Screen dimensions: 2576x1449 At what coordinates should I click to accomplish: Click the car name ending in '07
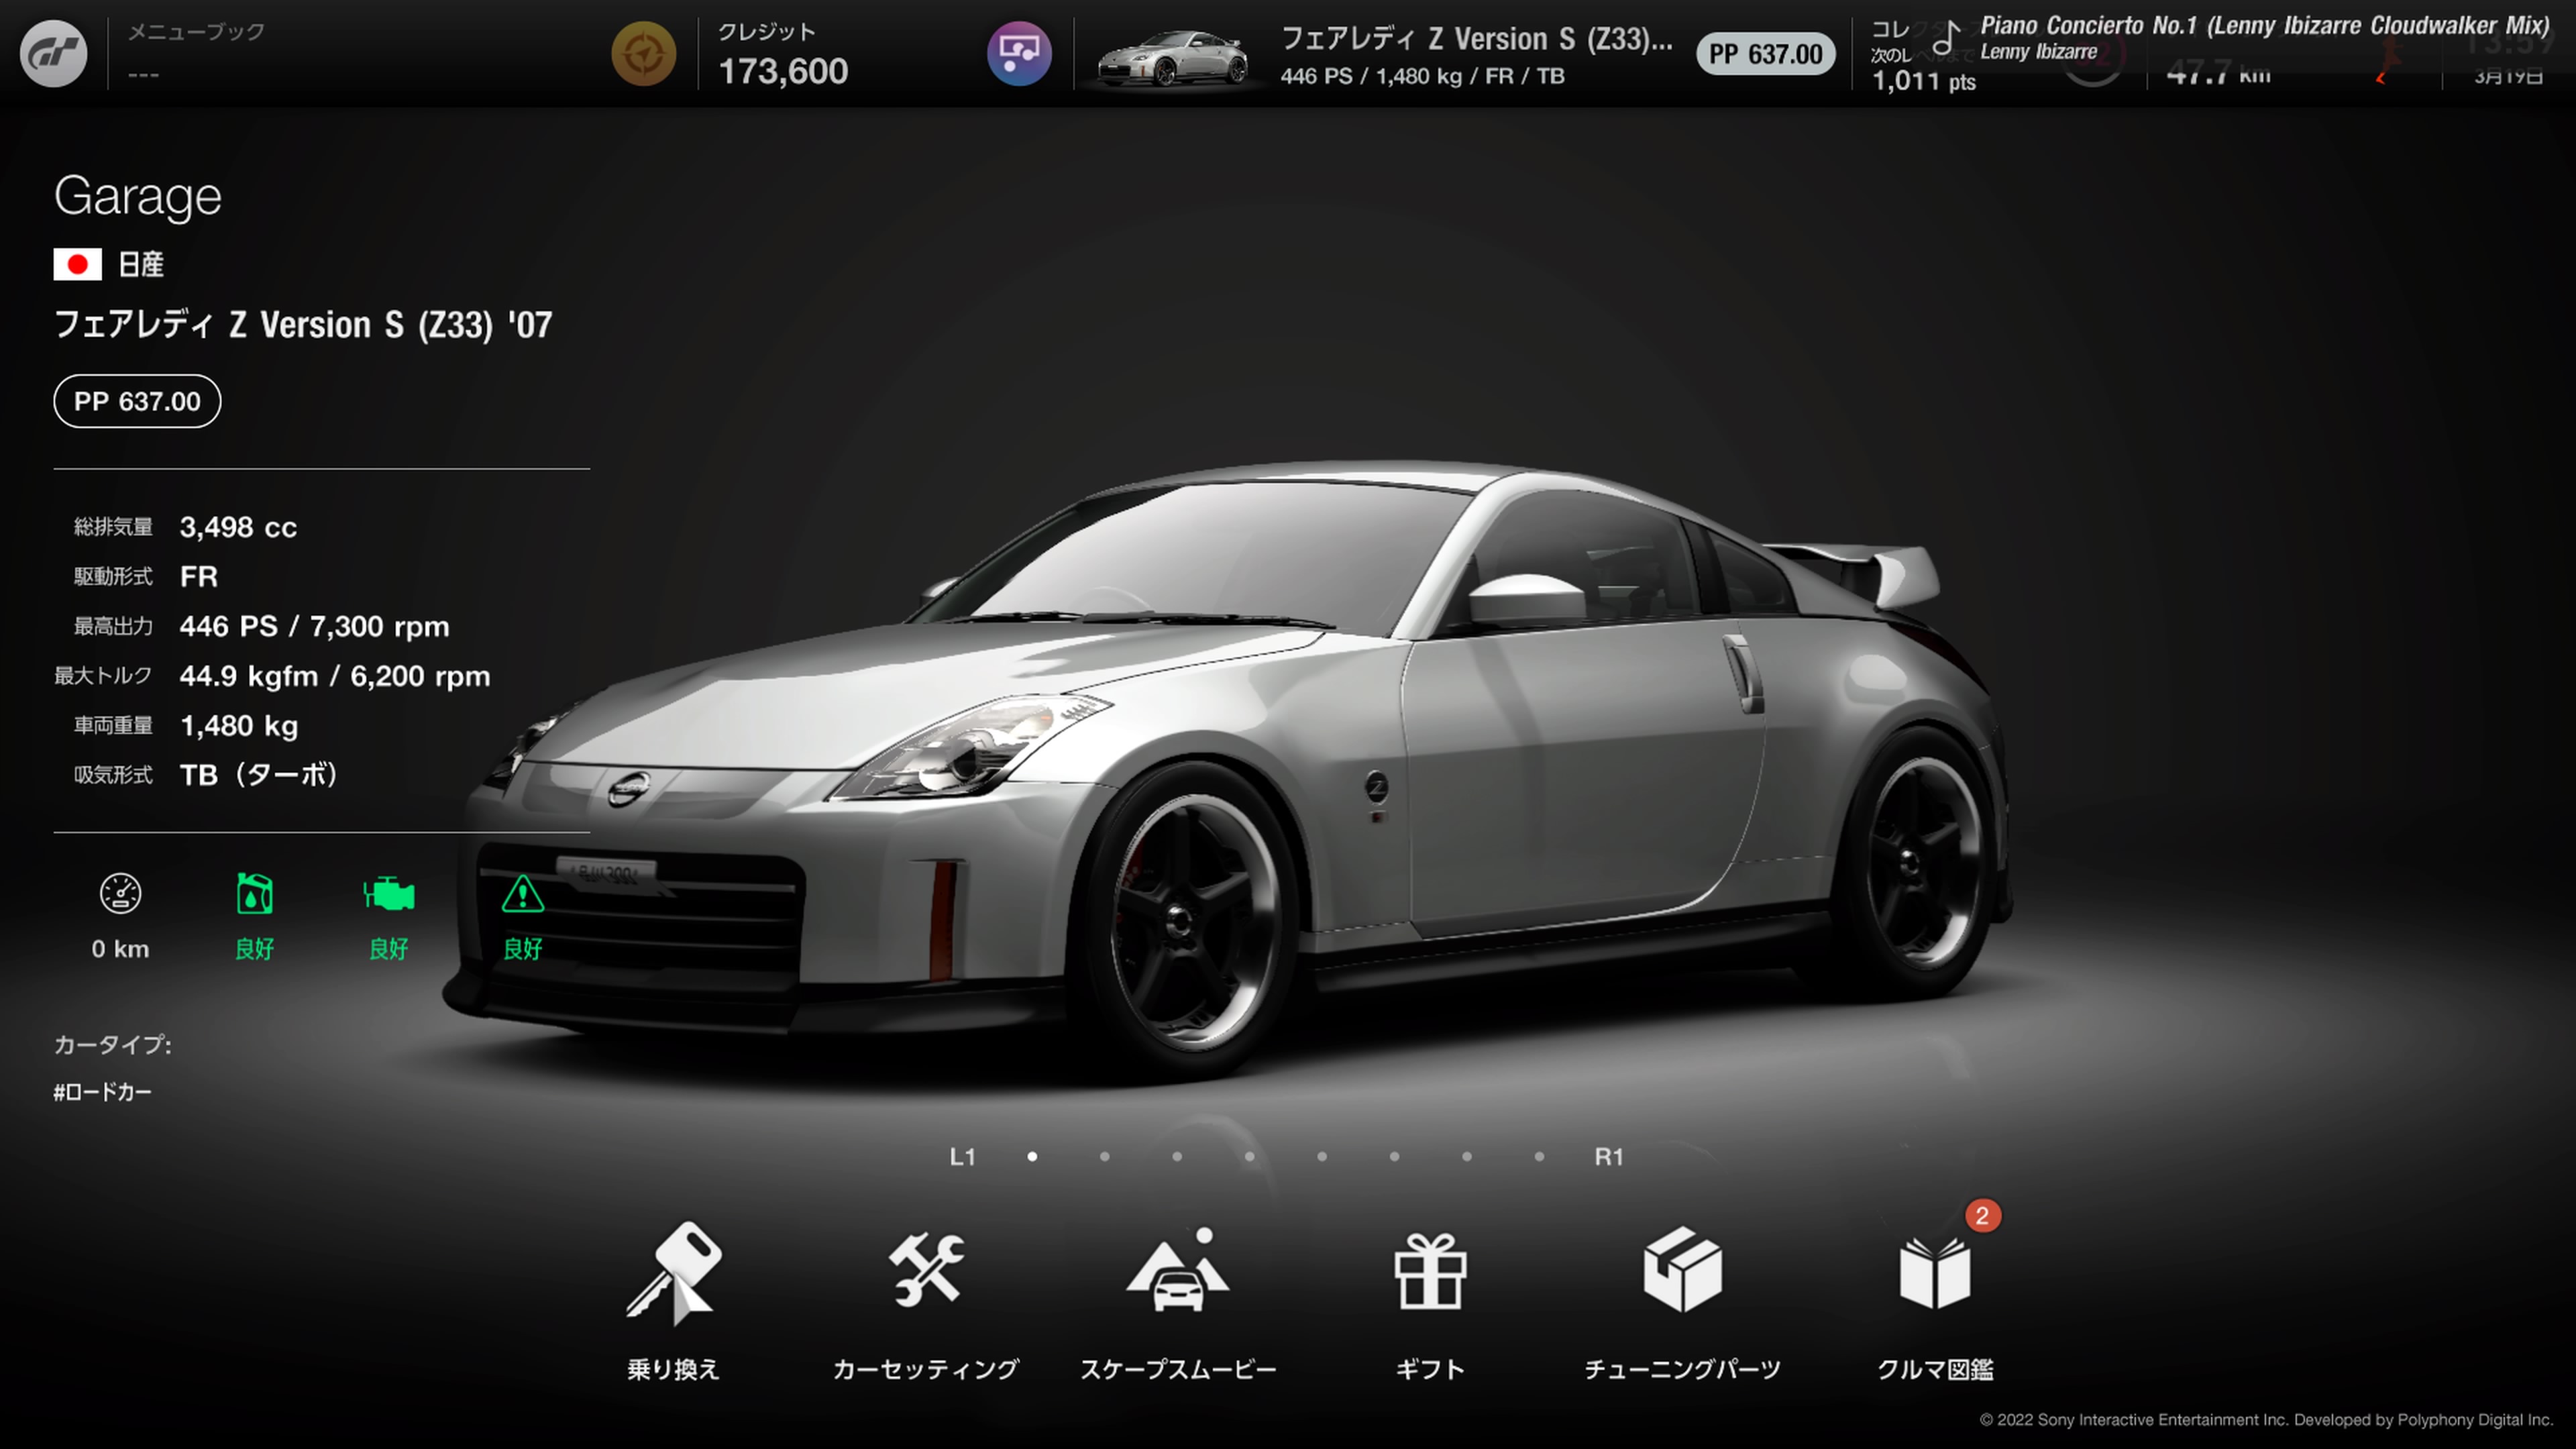(x=303, y=325)
